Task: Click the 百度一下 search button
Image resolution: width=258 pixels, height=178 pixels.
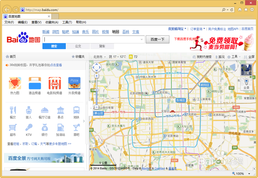Action: (x=157, y=39)
